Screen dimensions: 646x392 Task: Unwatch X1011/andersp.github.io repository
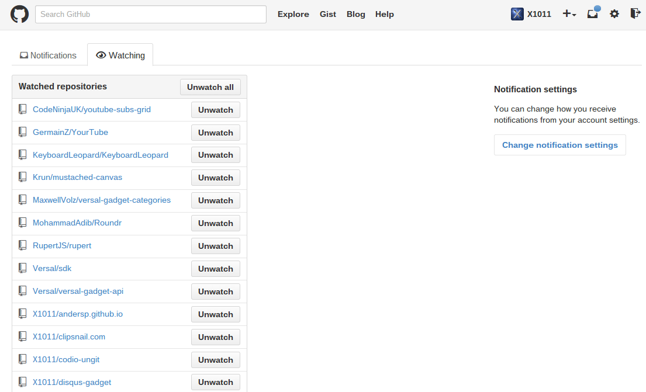pos(216,314)
